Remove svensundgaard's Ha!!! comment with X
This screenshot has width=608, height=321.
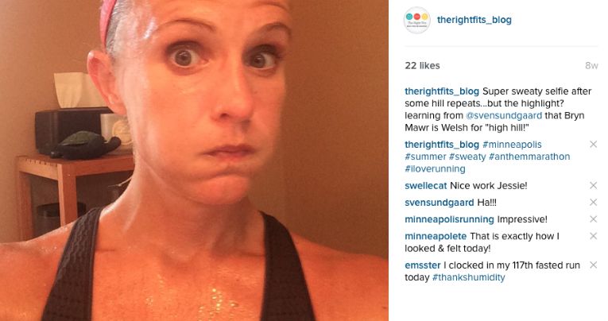[x=593, y=203]
